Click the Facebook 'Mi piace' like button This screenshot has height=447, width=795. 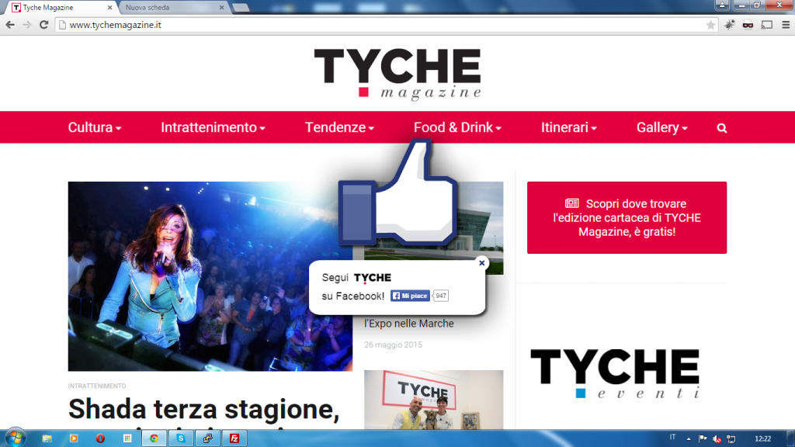410,296
